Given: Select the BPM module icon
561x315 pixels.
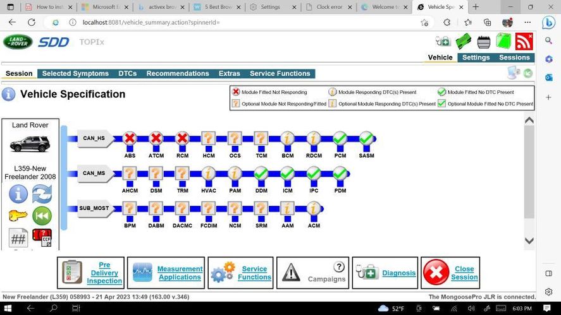Looking at the screenshot, I should [x=130, y=208].
